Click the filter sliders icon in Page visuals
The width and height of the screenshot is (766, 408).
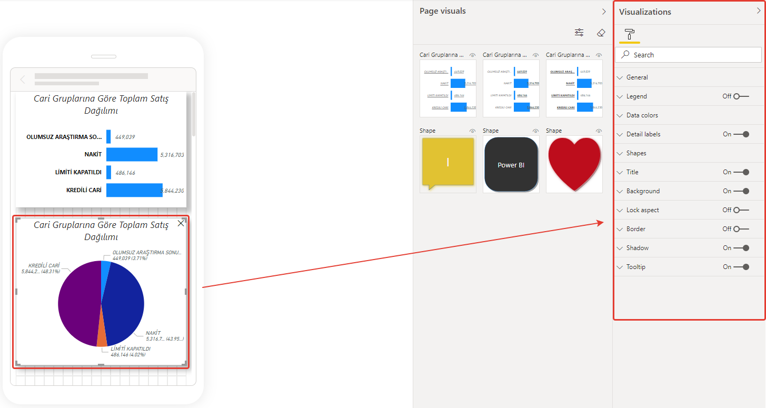click(579, 33)
